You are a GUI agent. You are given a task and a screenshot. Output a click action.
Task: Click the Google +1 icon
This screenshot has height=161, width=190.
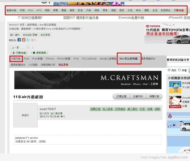(x=34, y=40)
